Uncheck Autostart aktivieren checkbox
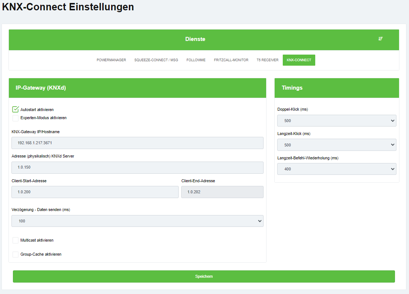This screenshot has width=409, height=294. [x=16, y=110]
